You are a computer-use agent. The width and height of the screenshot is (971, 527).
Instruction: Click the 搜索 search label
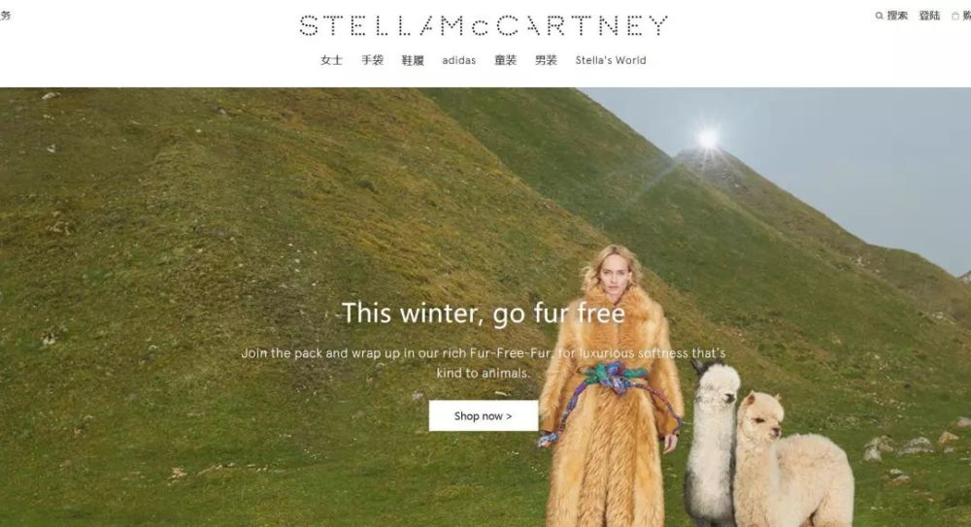[x=897, y=16]
